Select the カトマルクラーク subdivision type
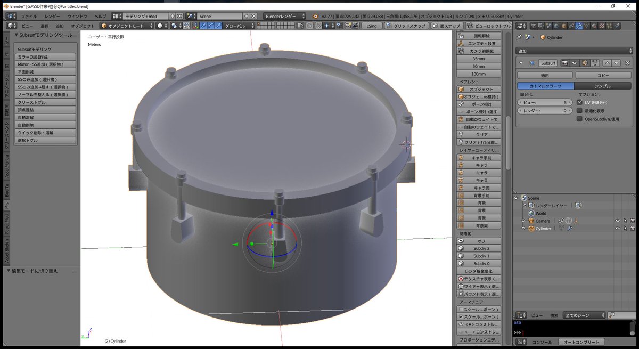The image size is (639, 349). [x=546, y=86]
